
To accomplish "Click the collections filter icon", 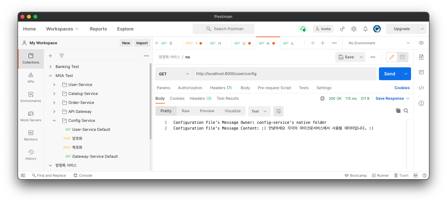I will pyautogui.click(x=62, y=56).
